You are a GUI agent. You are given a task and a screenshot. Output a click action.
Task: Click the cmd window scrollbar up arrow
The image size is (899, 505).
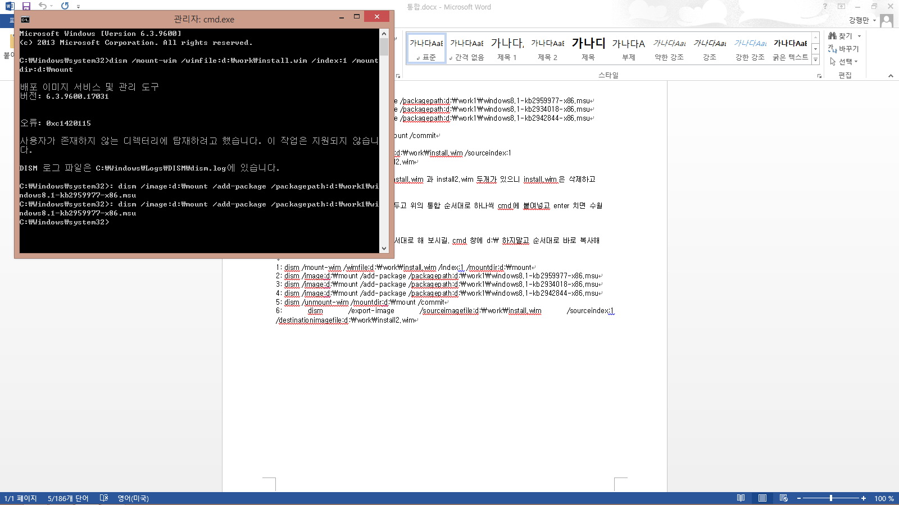coord(384,33)
